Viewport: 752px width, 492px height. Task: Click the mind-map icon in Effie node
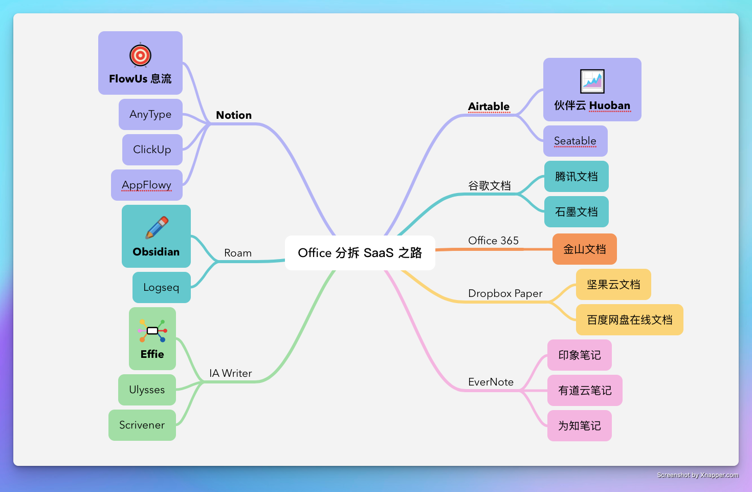[152, 331]
